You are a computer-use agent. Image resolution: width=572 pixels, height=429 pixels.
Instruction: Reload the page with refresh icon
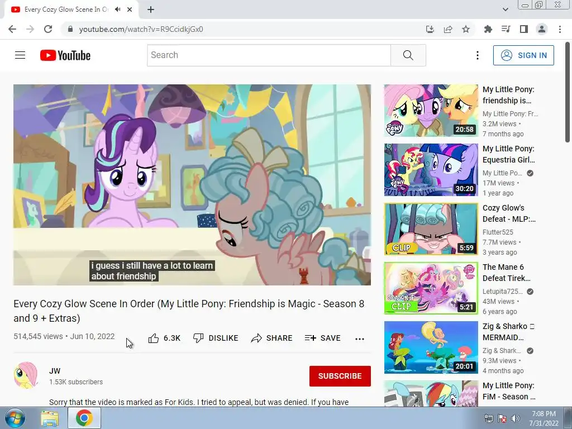pos(48,29)
